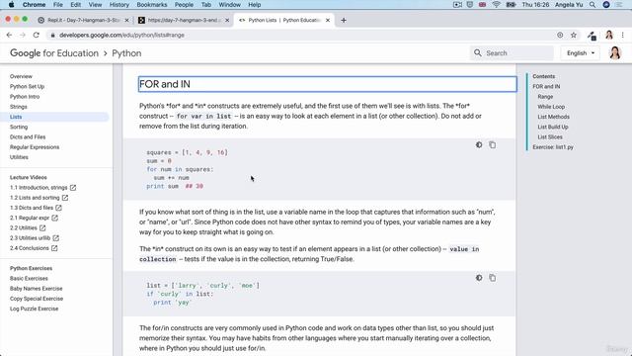
Task: Close the Replit Day-7-Hangman tab
Action: point(127,20)
